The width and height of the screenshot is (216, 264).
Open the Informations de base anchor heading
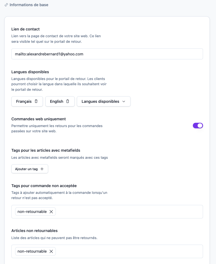coord(29,5)
